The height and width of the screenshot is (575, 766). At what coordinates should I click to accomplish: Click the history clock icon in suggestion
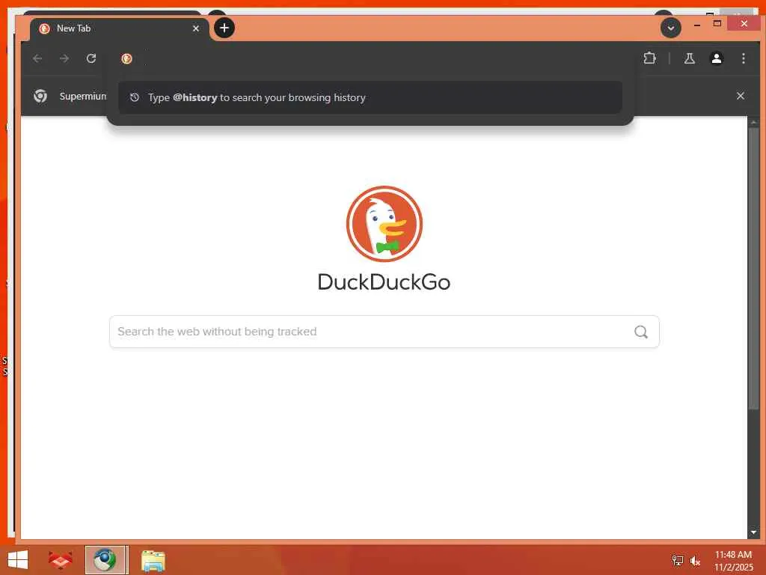click(x=135, y=97)
